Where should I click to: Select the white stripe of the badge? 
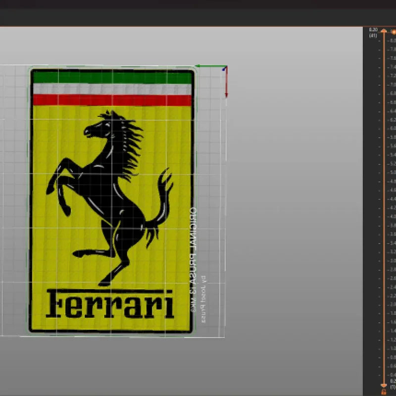[112, 89]
